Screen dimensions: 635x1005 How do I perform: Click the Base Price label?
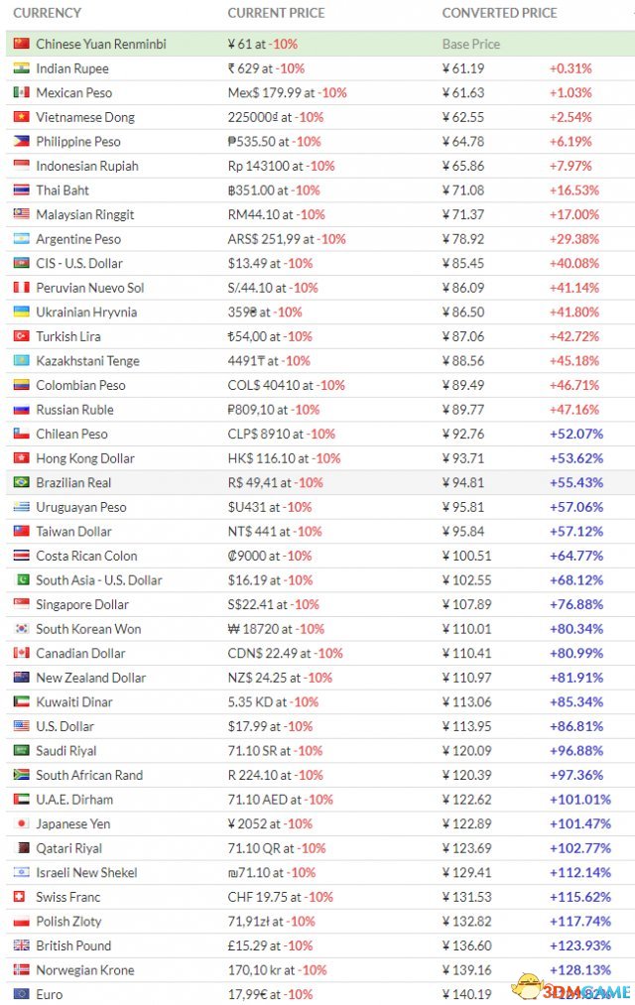[471, 45]
